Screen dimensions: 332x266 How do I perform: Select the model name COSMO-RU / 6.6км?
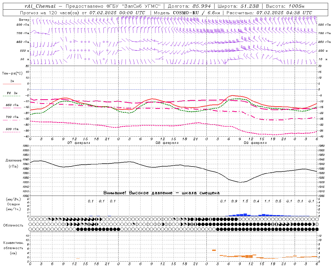tap(196, 13)
